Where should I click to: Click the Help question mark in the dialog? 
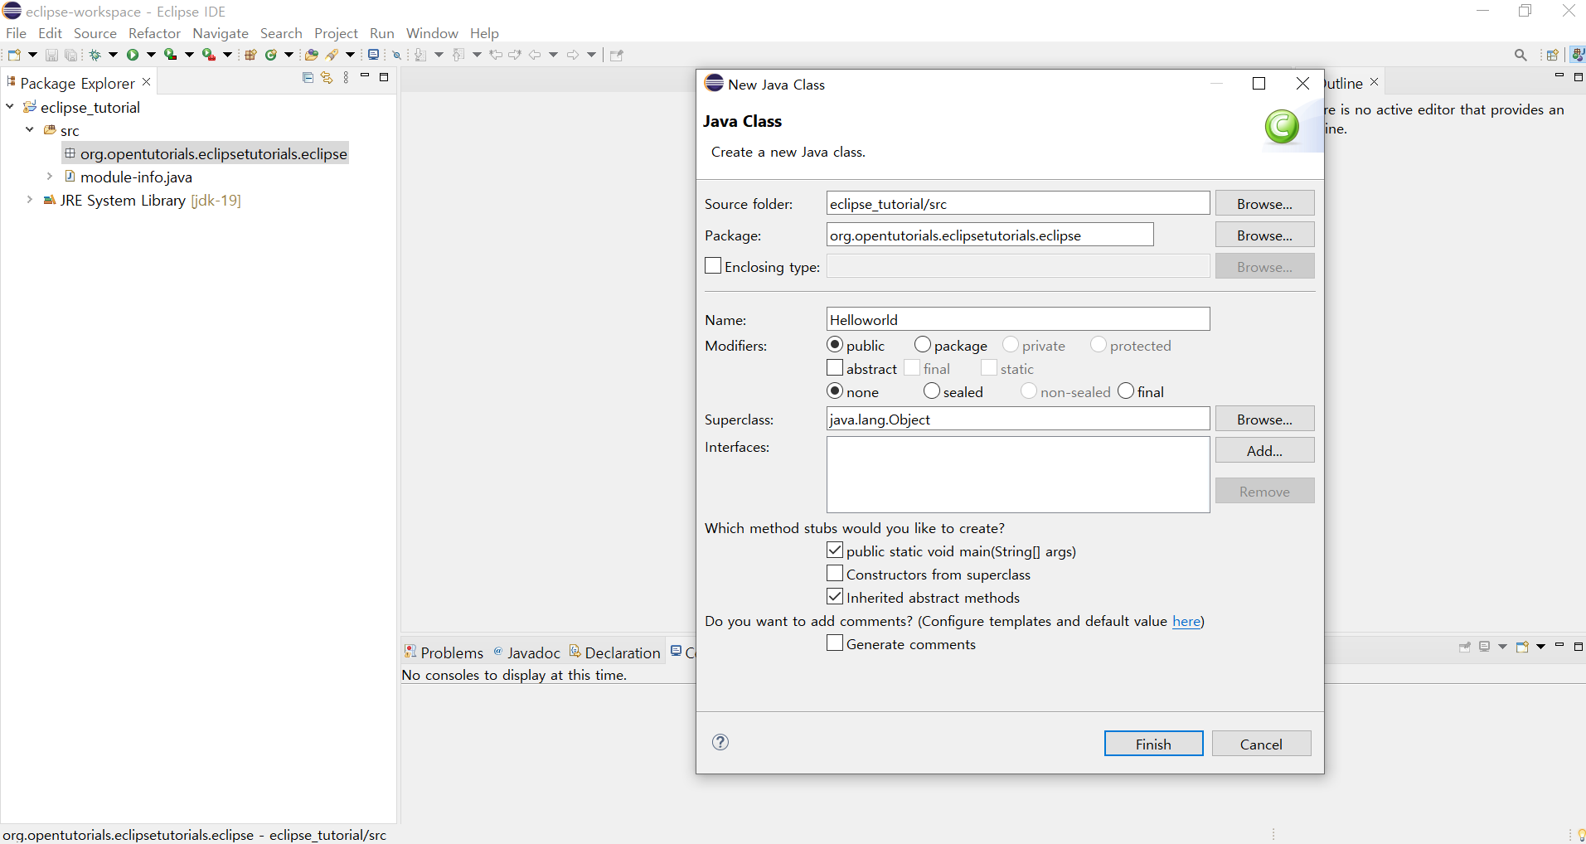pyautogui.click(x=720, y=742)
